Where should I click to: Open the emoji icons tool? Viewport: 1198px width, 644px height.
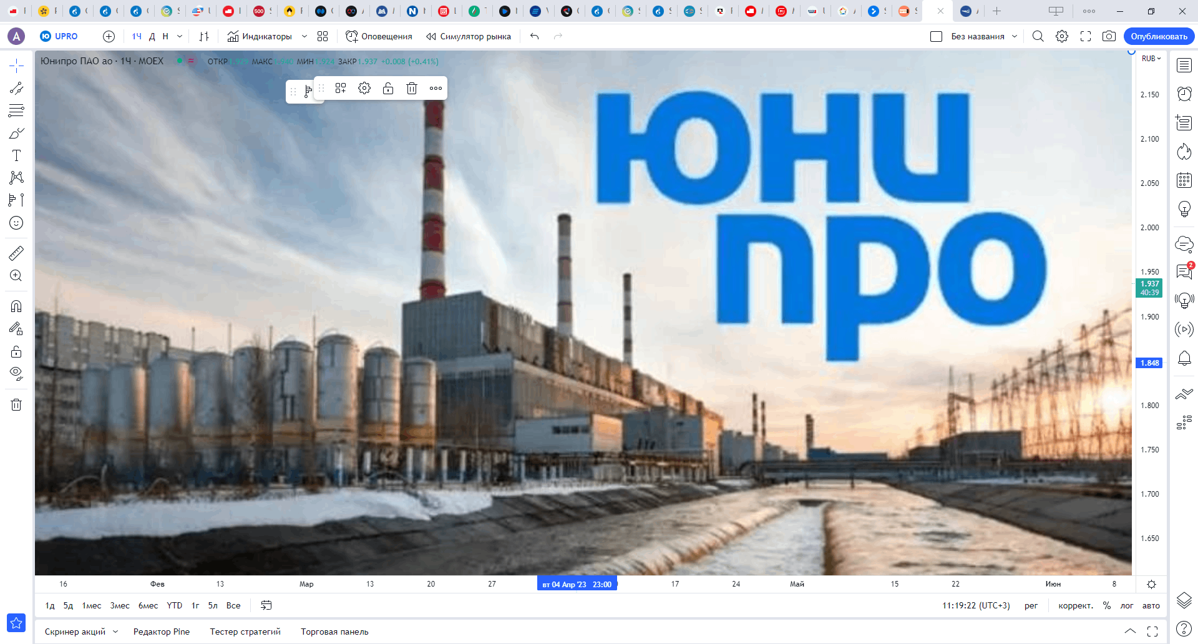point(16,223)
